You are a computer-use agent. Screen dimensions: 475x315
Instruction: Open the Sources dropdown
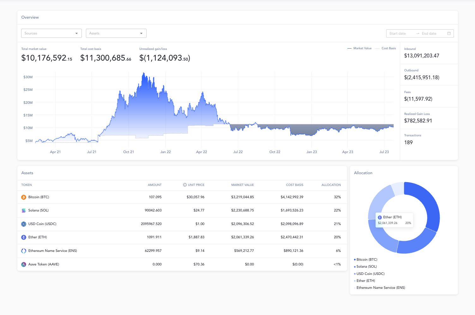(x=51, y=33)
